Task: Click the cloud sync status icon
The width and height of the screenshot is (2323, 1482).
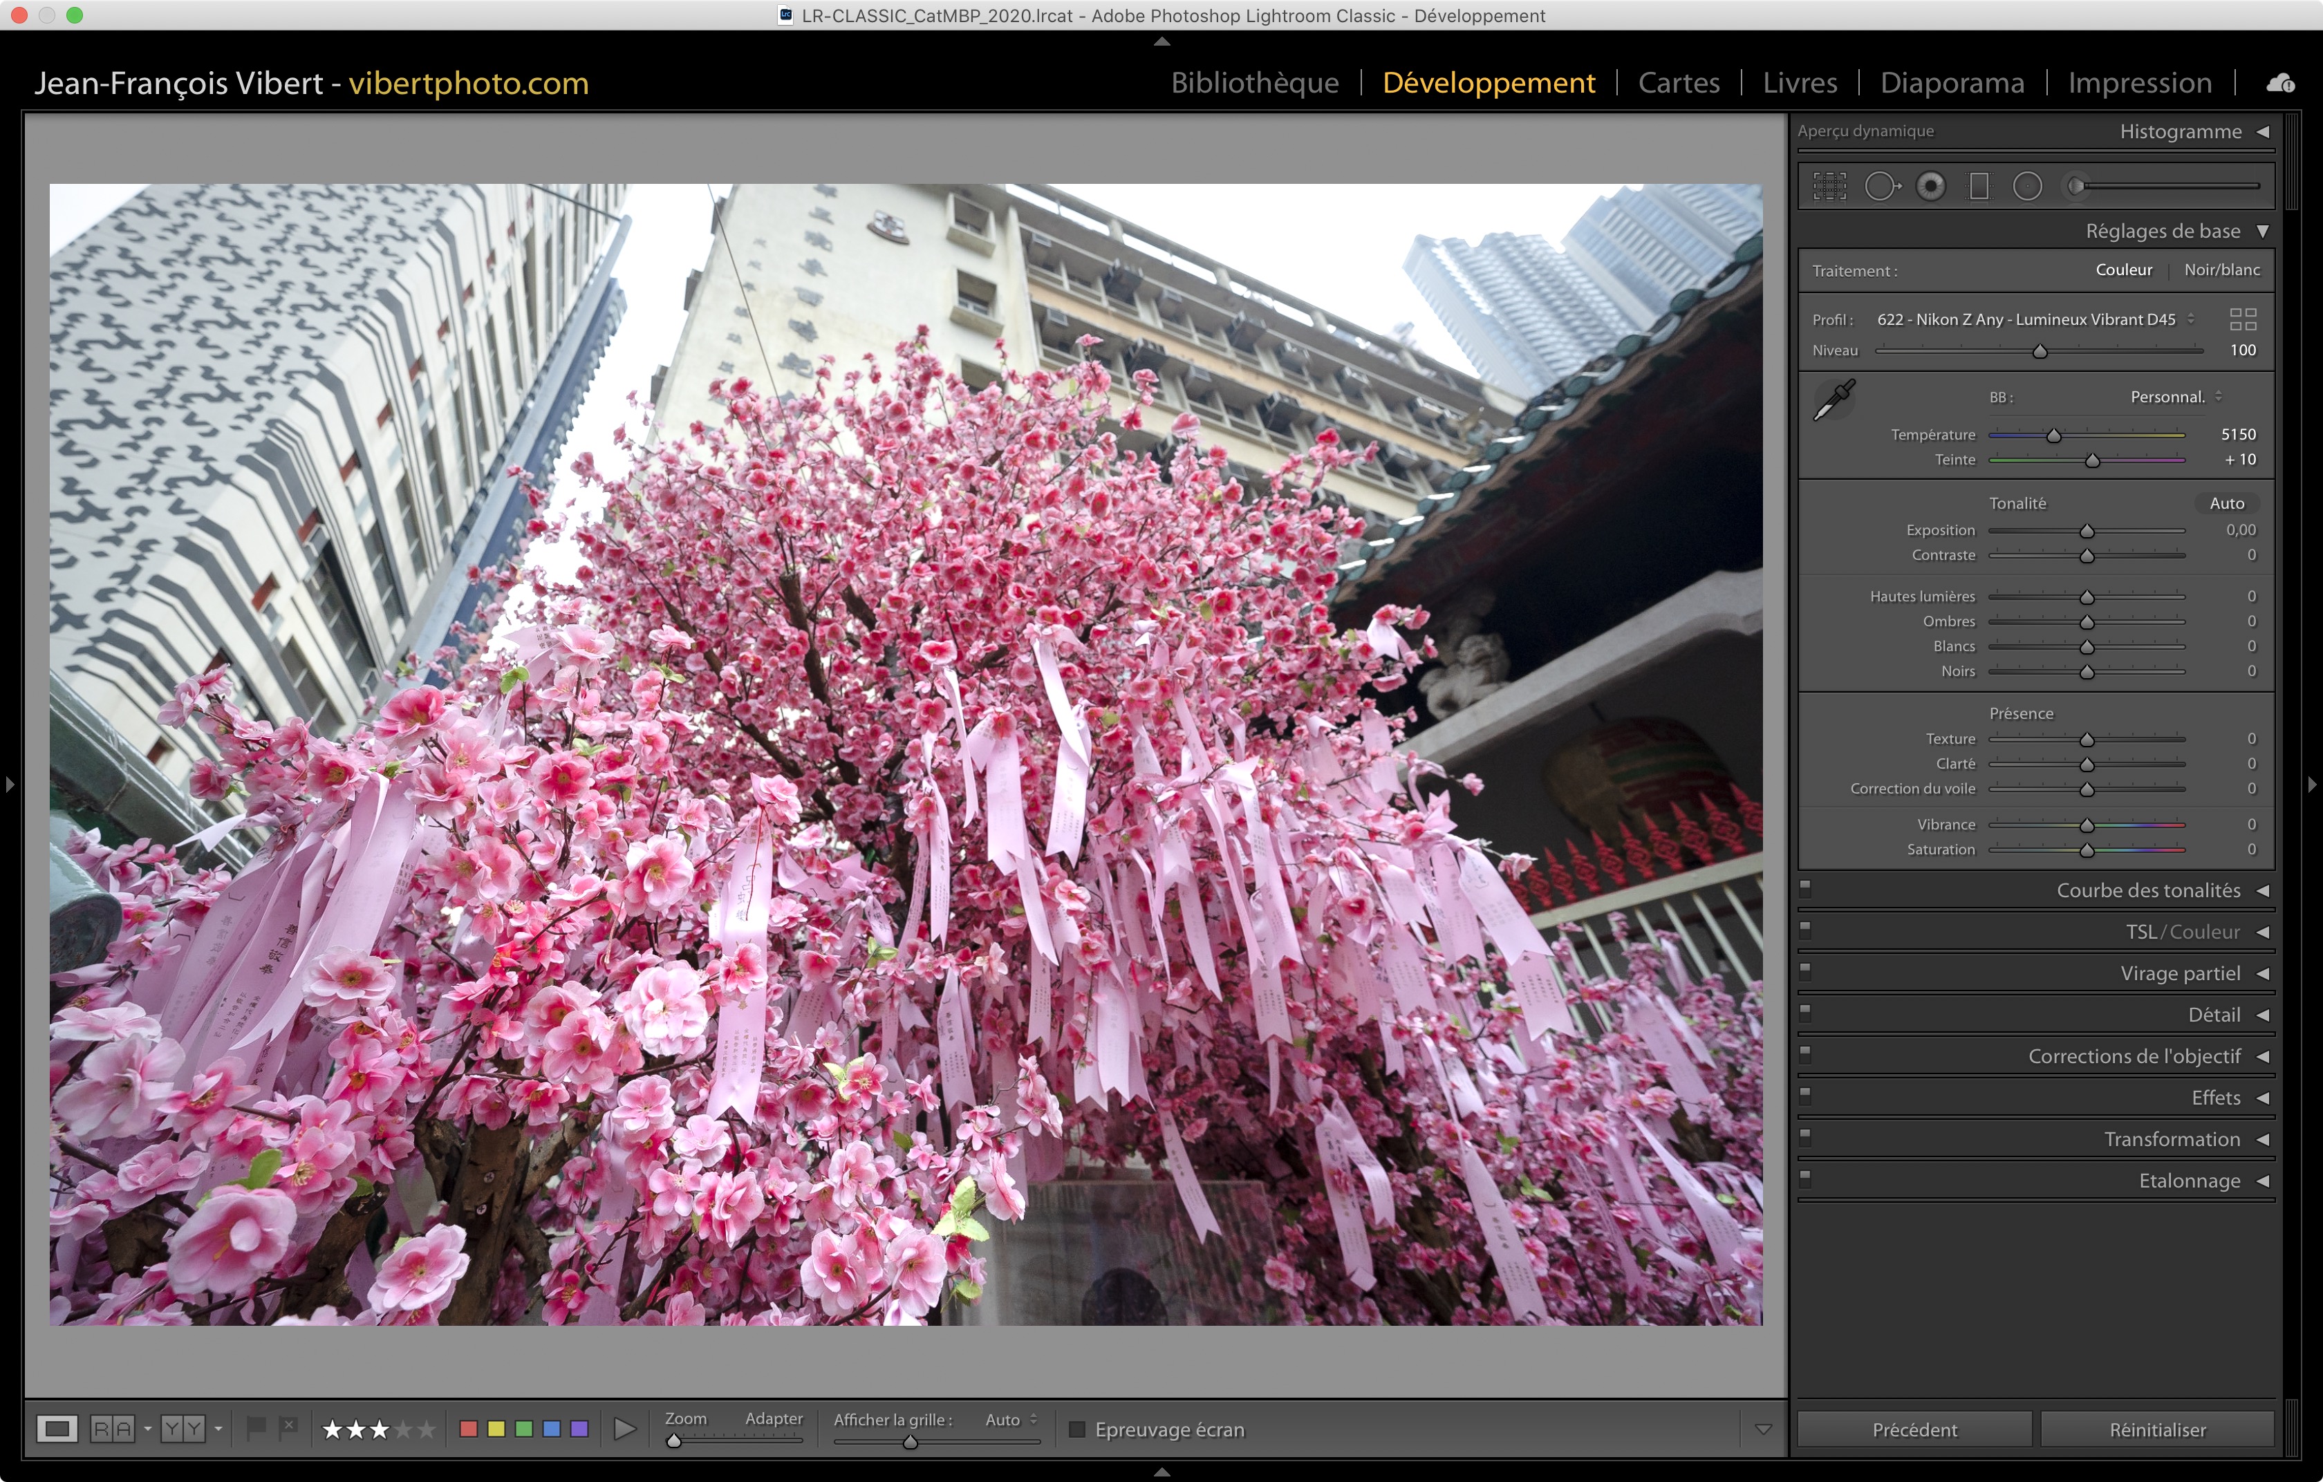Action: click(x=2279, y=83)
